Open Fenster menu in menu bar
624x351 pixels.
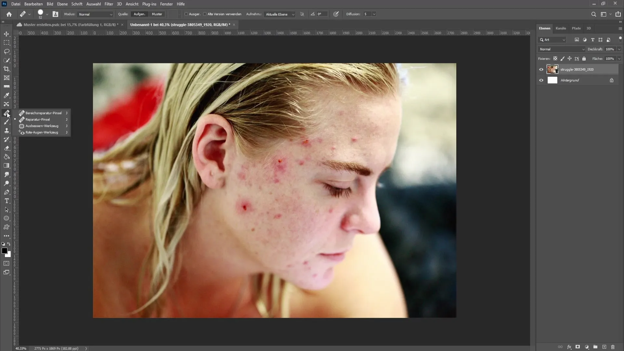167,4
